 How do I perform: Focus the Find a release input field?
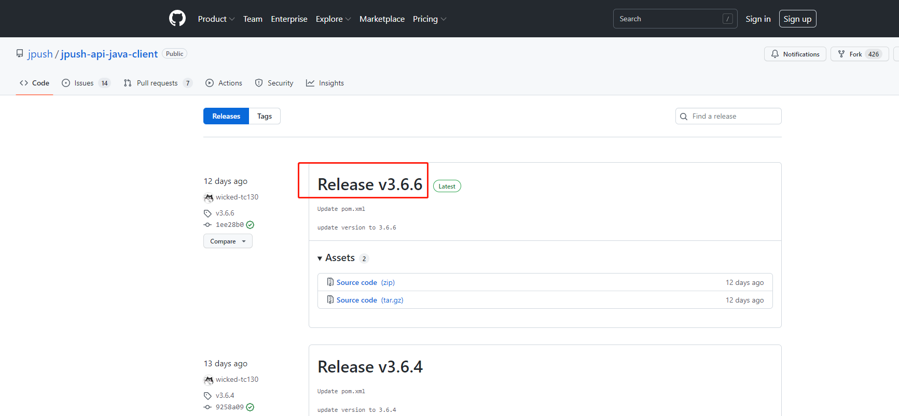coord(728,116)
